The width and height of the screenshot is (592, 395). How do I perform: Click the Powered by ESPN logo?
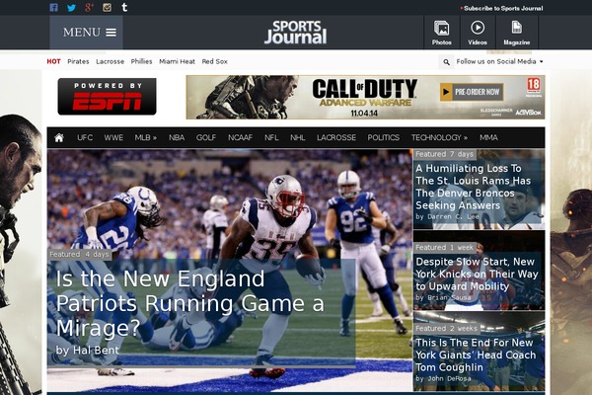pyautogui.click(x=107, y=97)
